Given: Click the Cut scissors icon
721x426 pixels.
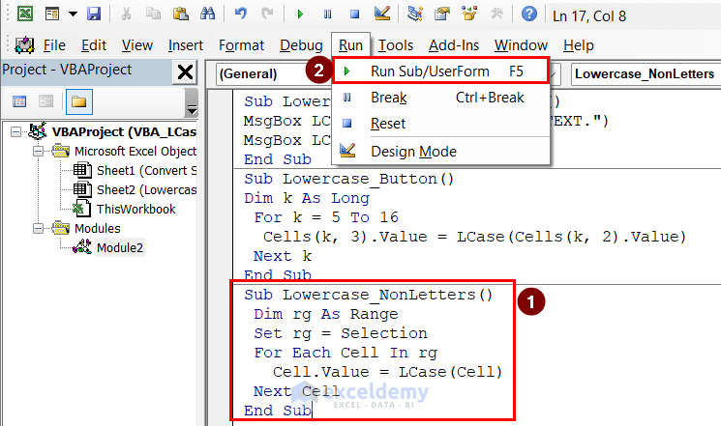Looking at the screenshot, I should (126, 14).
